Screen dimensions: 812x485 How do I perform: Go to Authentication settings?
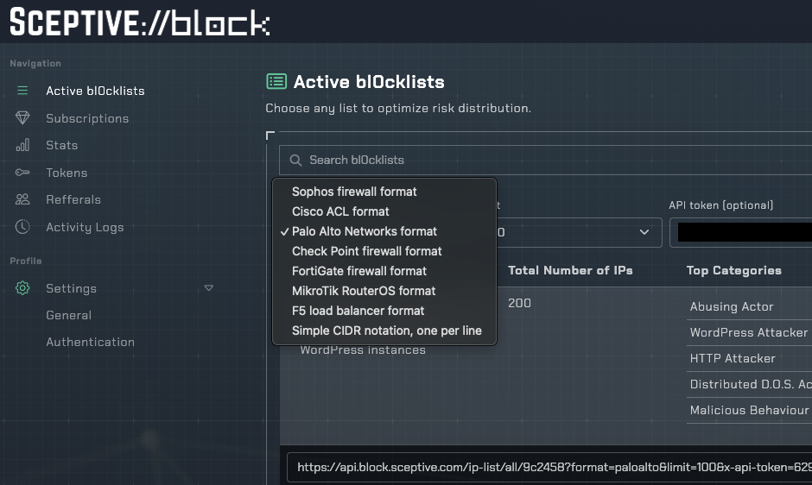[x=90, y=342]
